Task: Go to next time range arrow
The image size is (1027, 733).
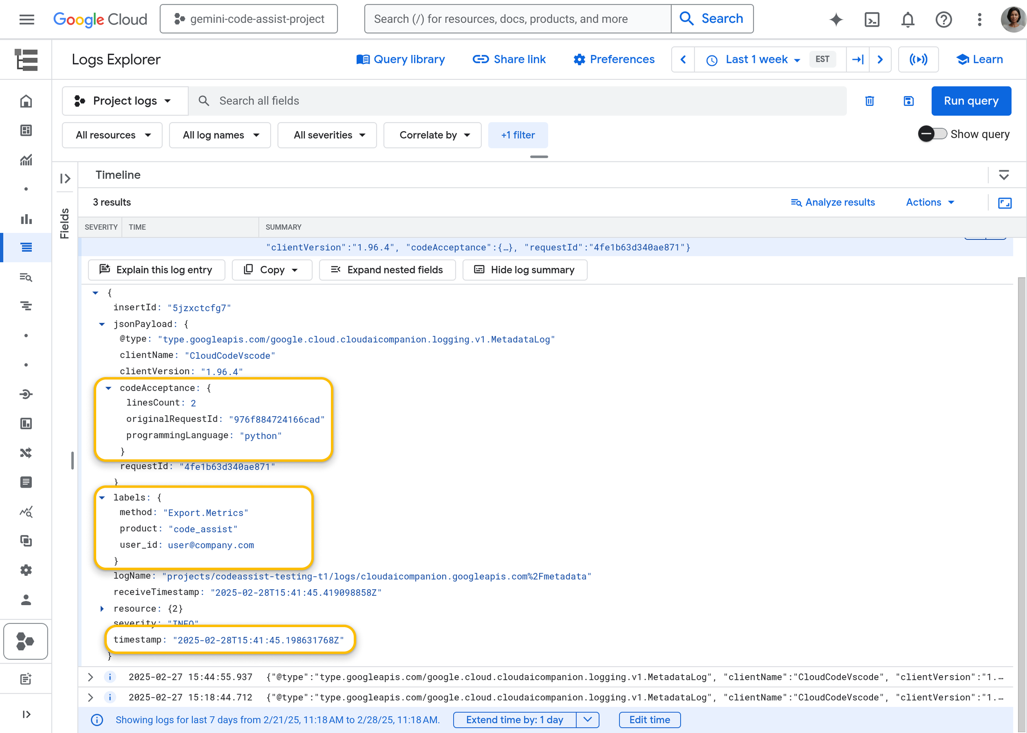Action: [x=880, y=60]
